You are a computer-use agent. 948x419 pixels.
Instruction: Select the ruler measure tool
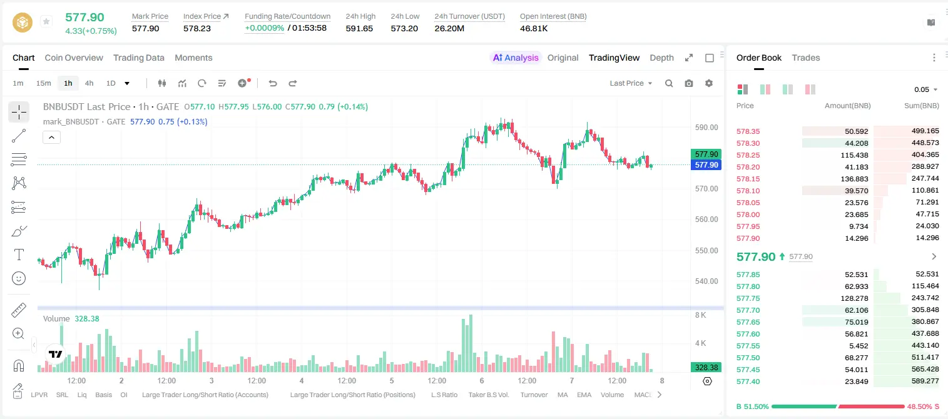click(19, 310)
